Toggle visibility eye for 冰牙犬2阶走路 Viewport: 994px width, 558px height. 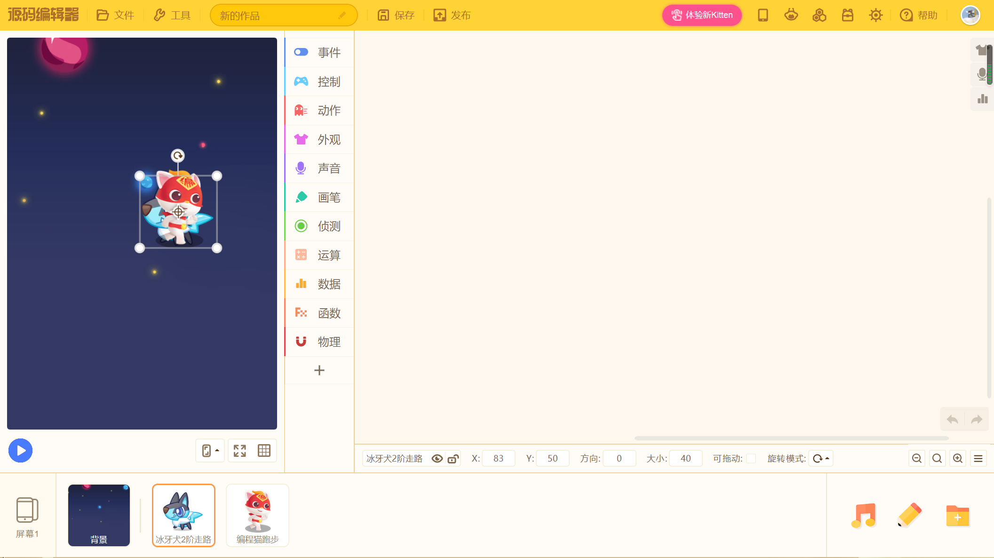pos(437,458)
